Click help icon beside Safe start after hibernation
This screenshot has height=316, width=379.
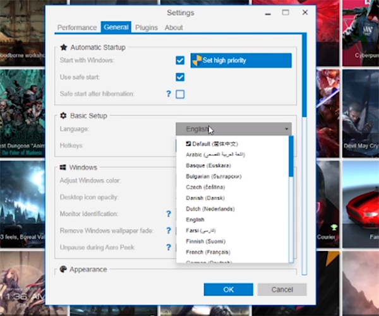(169, 94)
